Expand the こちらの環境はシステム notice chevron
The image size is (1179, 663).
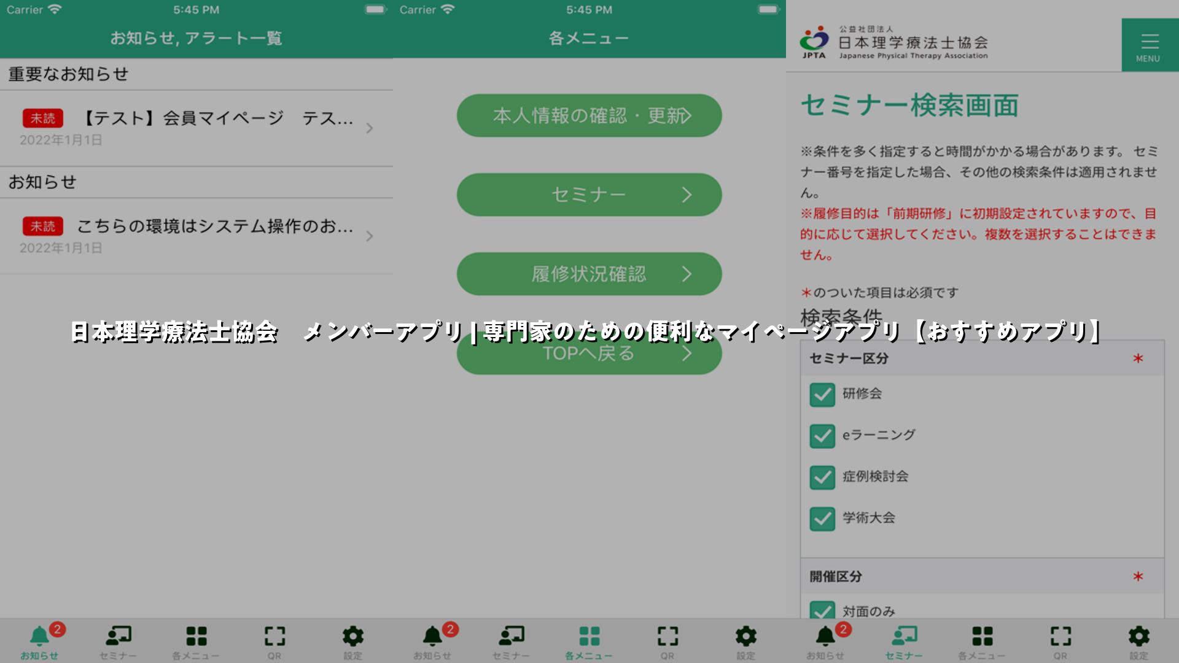370,236
